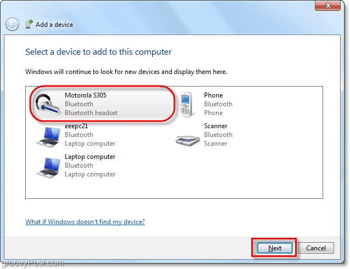The image size is (350, 269).
Task: Open 'What if Windows doesn't find my device?' link
Action: tap(85, 222)
